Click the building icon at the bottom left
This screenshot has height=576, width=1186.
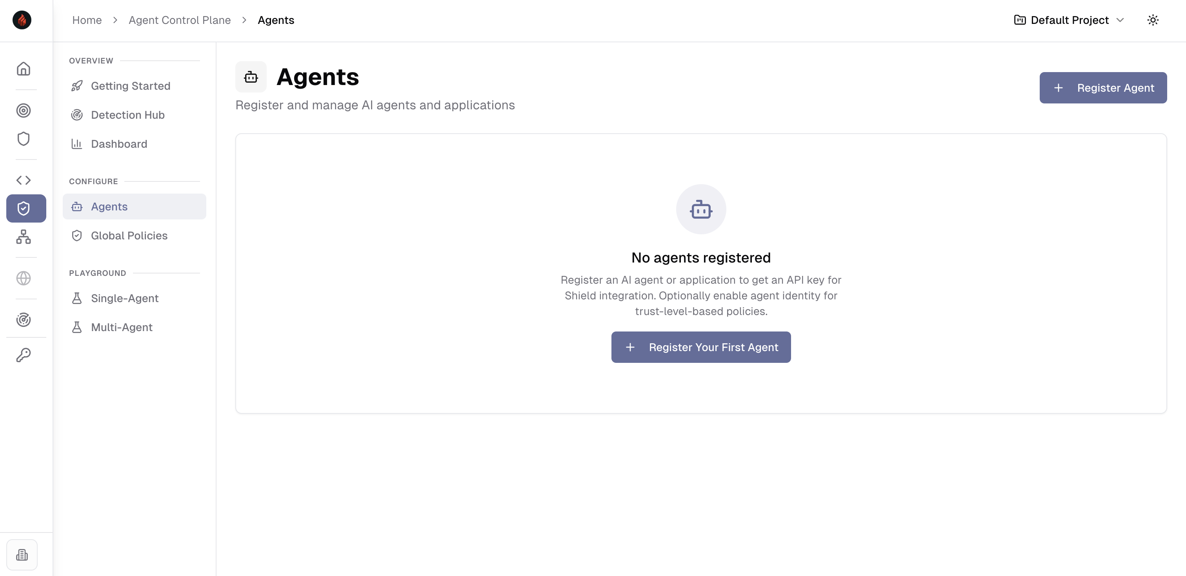(x=22, y=555)
